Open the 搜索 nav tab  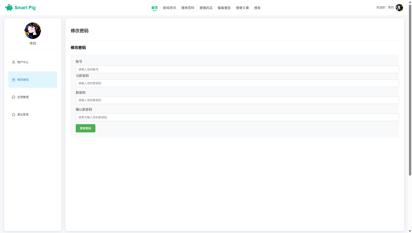click(257, 8)
